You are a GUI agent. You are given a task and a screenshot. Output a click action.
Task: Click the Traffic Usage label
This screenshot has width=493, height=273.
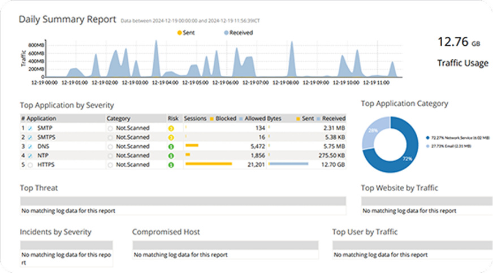(463, 63)
